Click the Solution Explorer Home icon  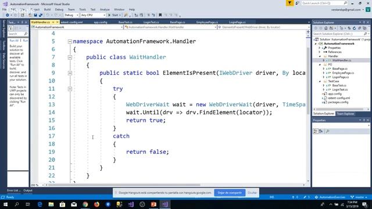click(326, 28)
